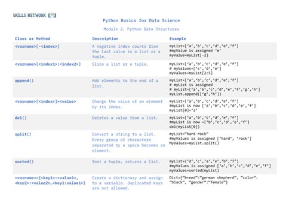Screen dimensions: 283x218
Task: Click the '<varname>={<key1>:<value1>,' method cell
Action: [x=47, y=178]
